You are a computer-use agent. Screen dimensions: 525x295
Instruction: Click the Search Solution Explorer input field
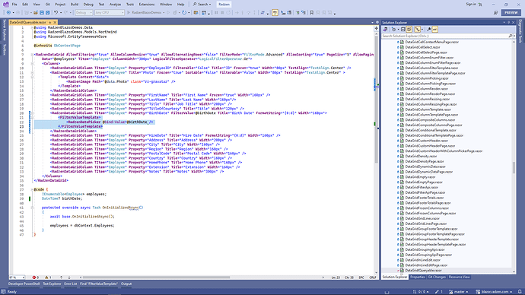tap(444, 36)
